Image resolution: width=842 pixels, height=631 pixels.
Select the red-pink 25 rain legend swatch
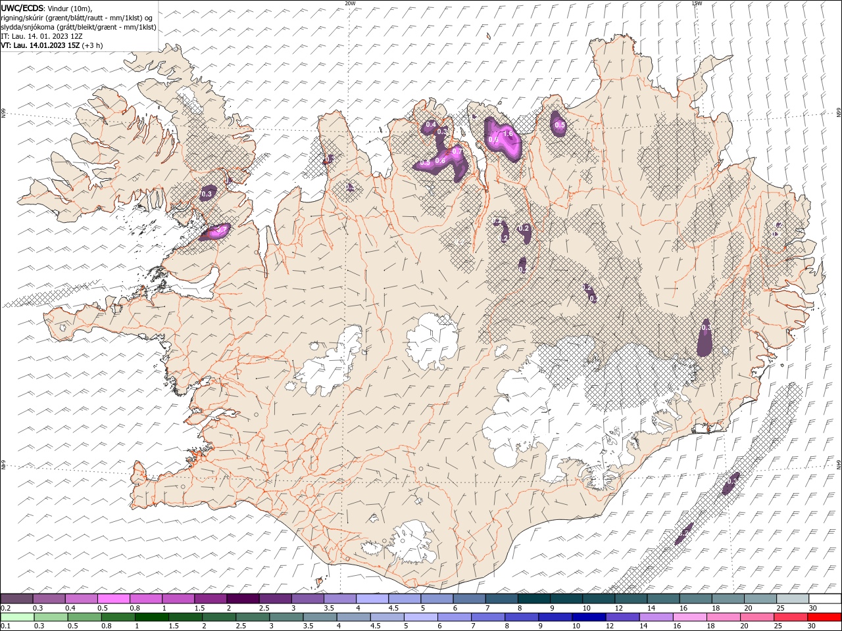[x=791, y=617]
